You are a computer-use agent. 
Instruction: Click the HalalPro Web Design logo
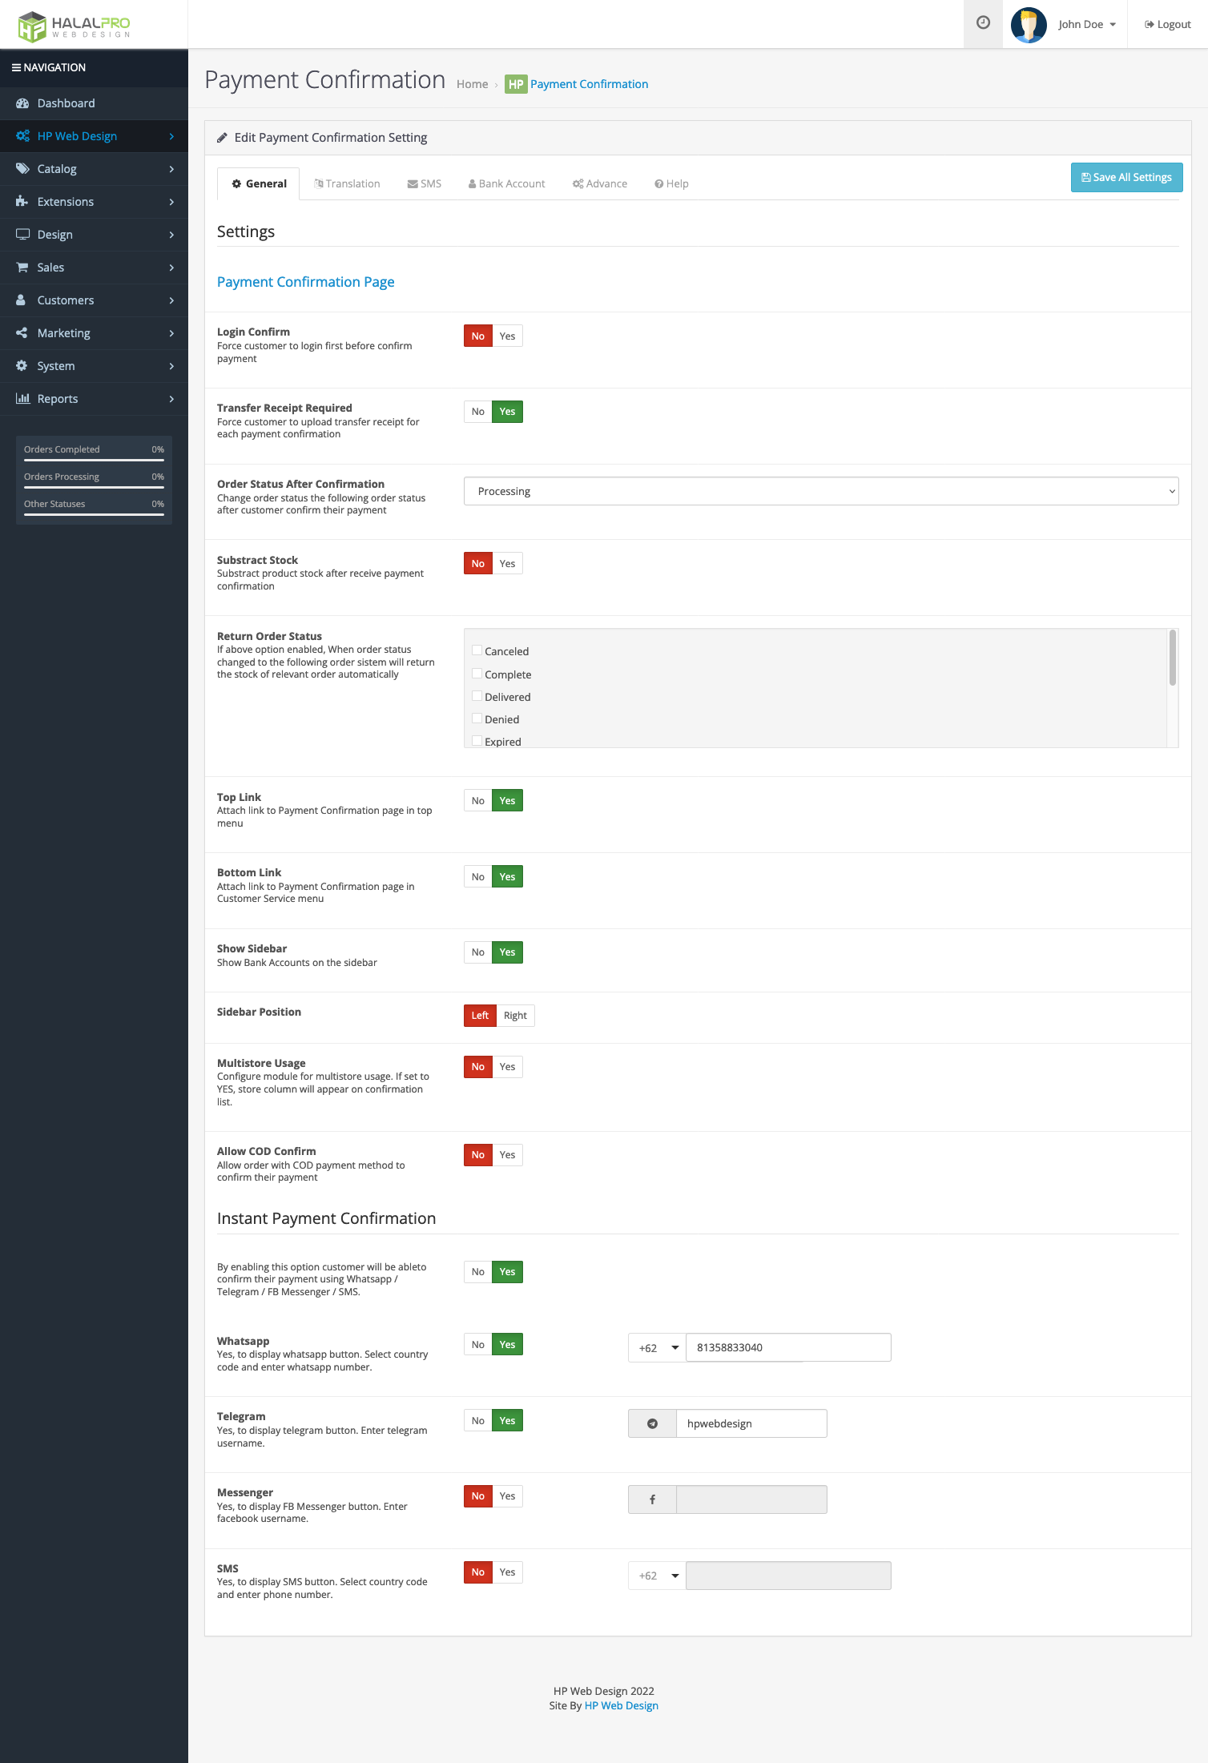74,26
